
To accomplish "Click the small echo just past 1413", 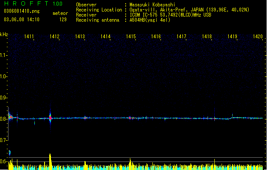I will pyautogui.click(x=85, y=118).
